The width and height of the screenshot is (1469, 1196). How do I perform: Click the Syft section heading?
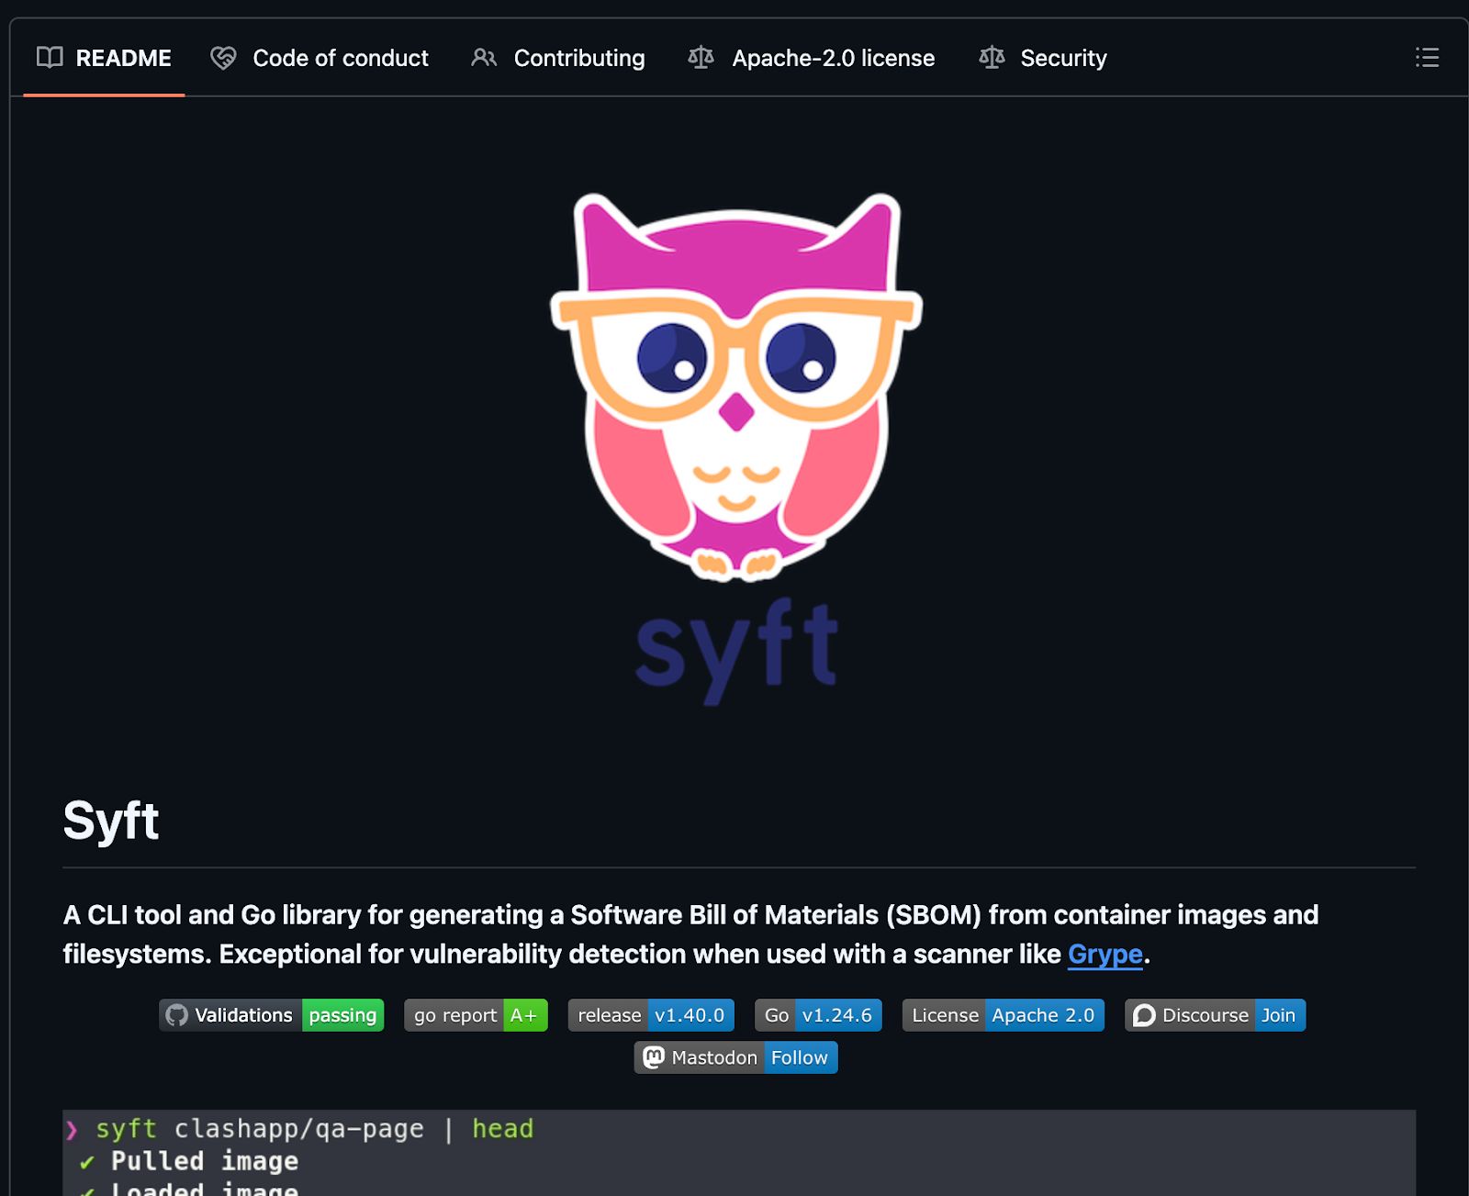tap(111, 820)
